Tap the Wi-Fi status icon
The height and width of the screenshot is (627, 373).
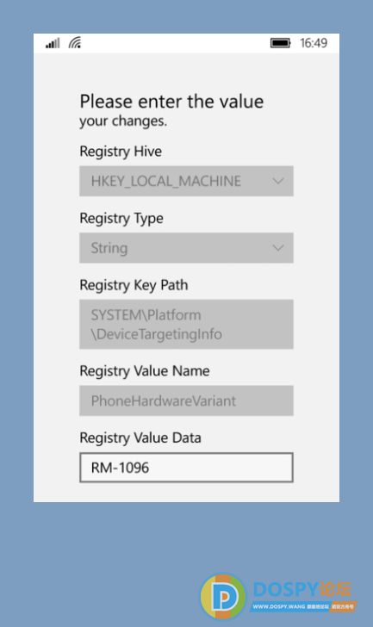click(x=75, y=42)
